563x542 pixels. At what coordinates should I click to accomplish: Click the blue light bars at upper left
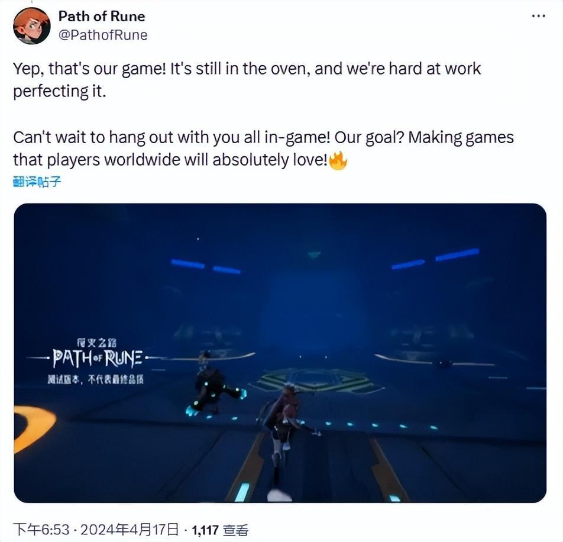click(206, 266)
